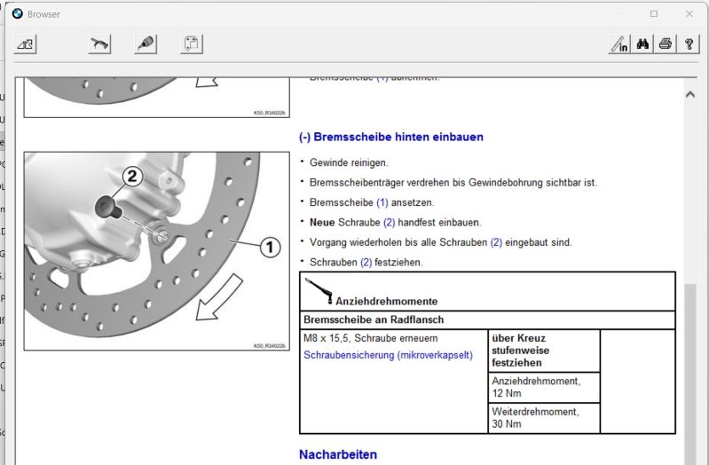Click the Nacharbeiten heading
The height and width of the screenshot is (465, 709).
(x=338, y=454)
